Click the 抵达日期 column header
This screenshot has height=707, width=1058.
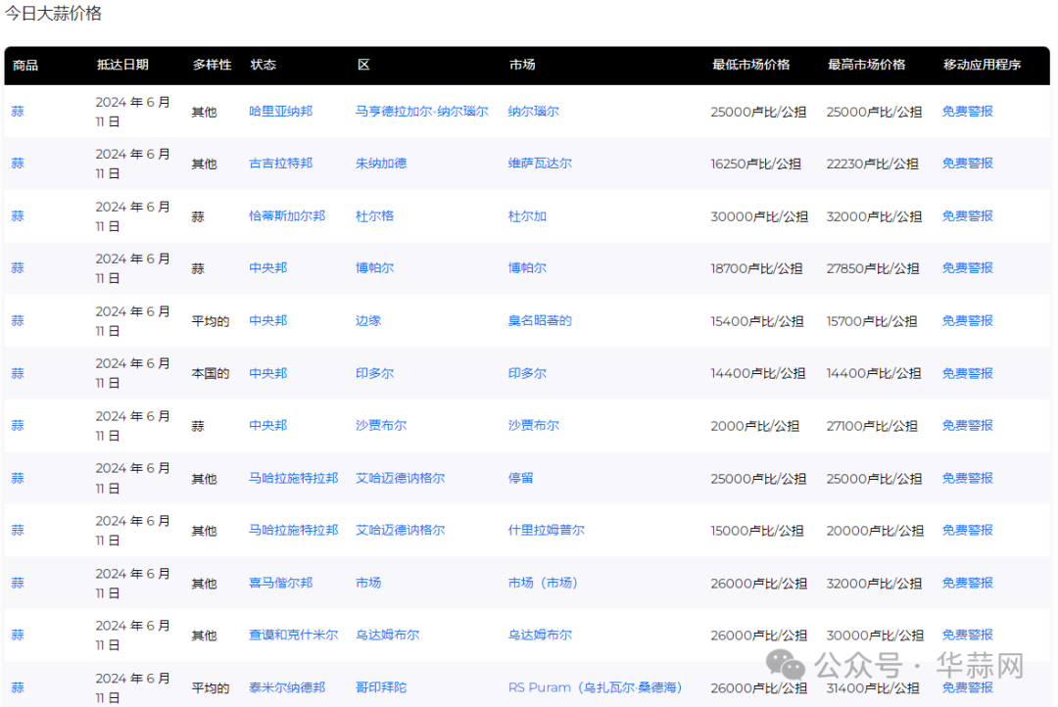[122, 65]
